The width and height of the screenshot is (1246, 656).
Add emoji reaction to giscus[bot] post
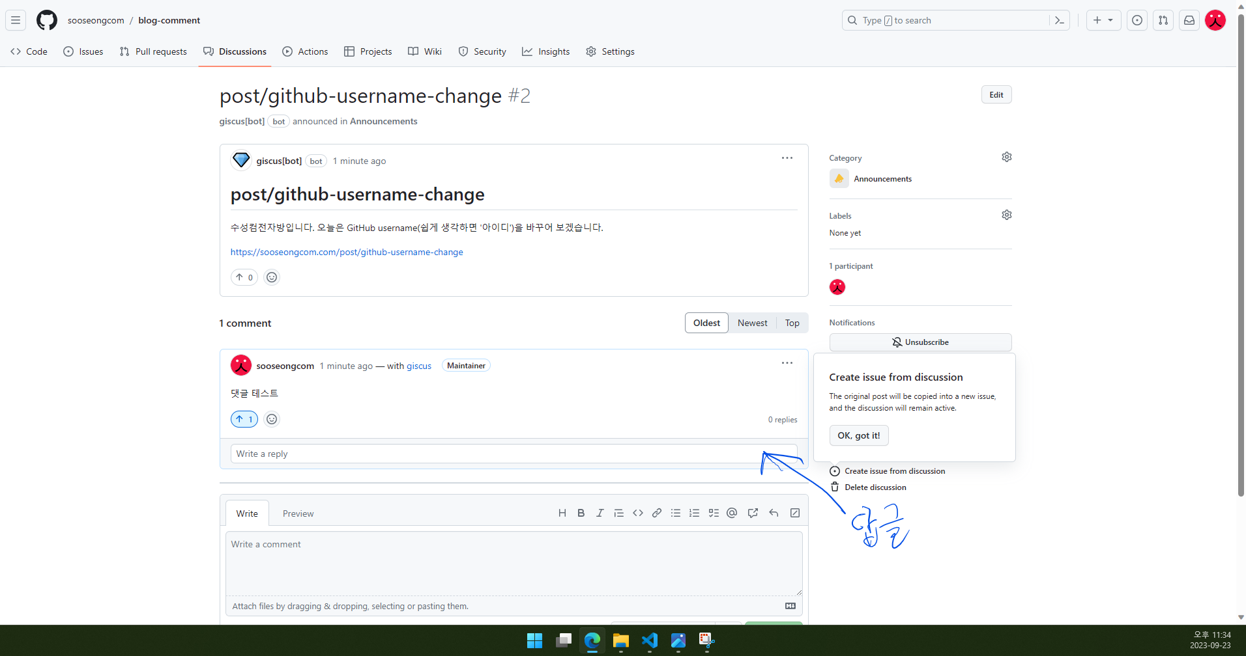[x=272, y=277]
